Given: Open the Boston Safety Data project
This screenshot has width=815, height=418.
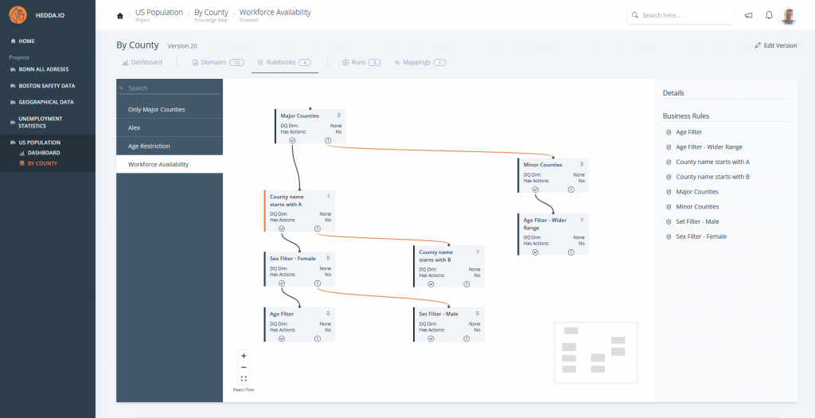Looking at the screenshot, I should tap(46, 85).
